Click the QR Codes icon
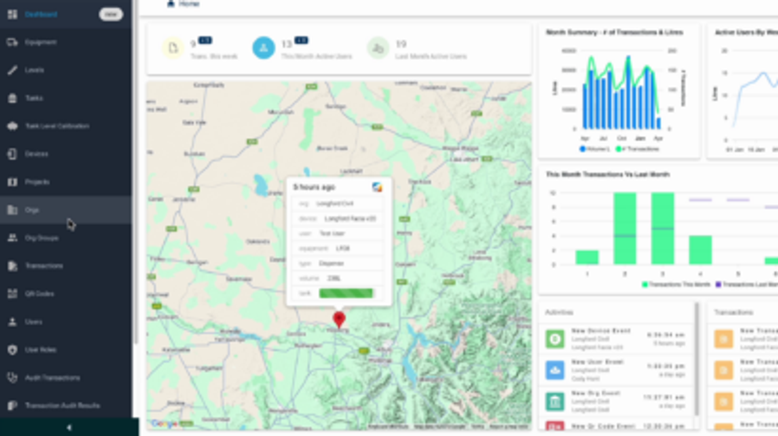 [x=12, y=294]
